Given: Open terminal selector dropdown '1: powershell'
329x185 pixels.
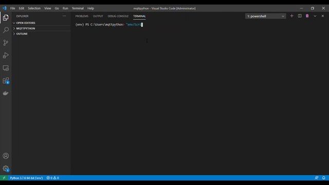Looking at the screenshot, I should tap(265, 16).
